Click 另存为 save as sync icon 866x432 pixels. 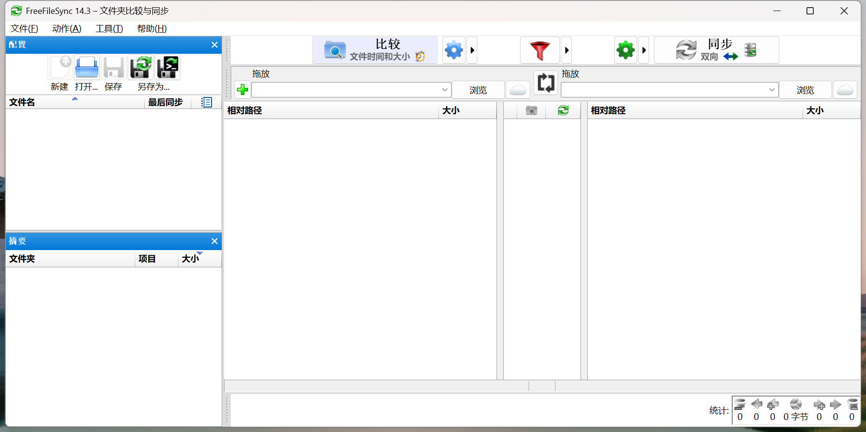click(x=141, y=67)
